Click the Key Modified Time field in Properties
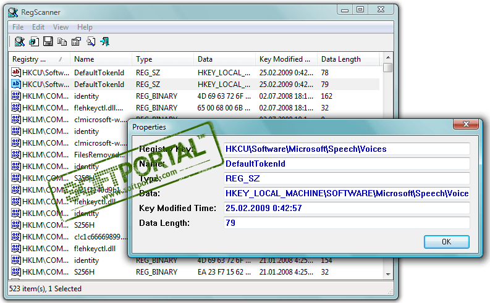Image resolution: width=490 pixels, height=303 pixels. tap(347, 208)
